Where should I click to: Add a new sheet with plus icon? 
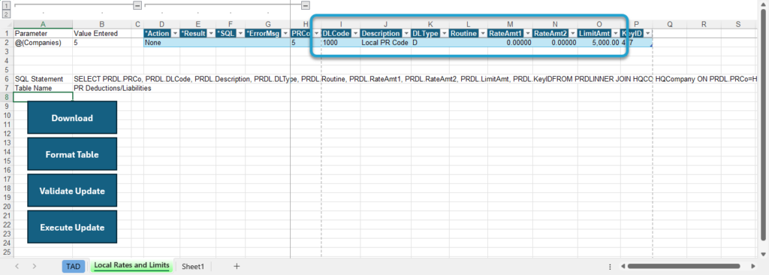[237, 266]
